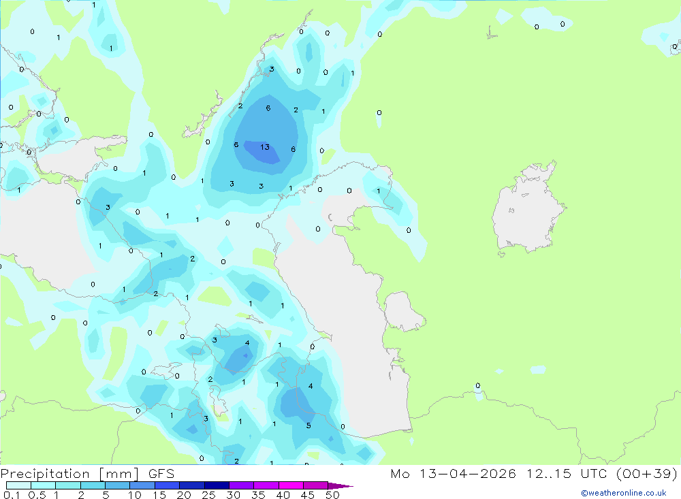
Task: Pick the 0.5–1 mm legend color box
Action: point(44,485)
